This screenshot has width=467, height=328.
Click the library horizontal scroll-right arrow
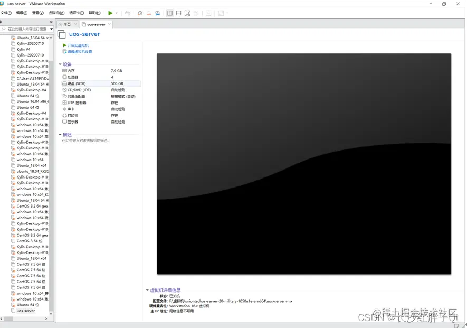[x=46, y=318]
